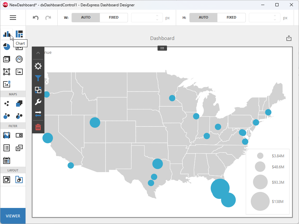
Task: Insert a Choropleth Map from the MAPS section
Action: click(19, 103)
